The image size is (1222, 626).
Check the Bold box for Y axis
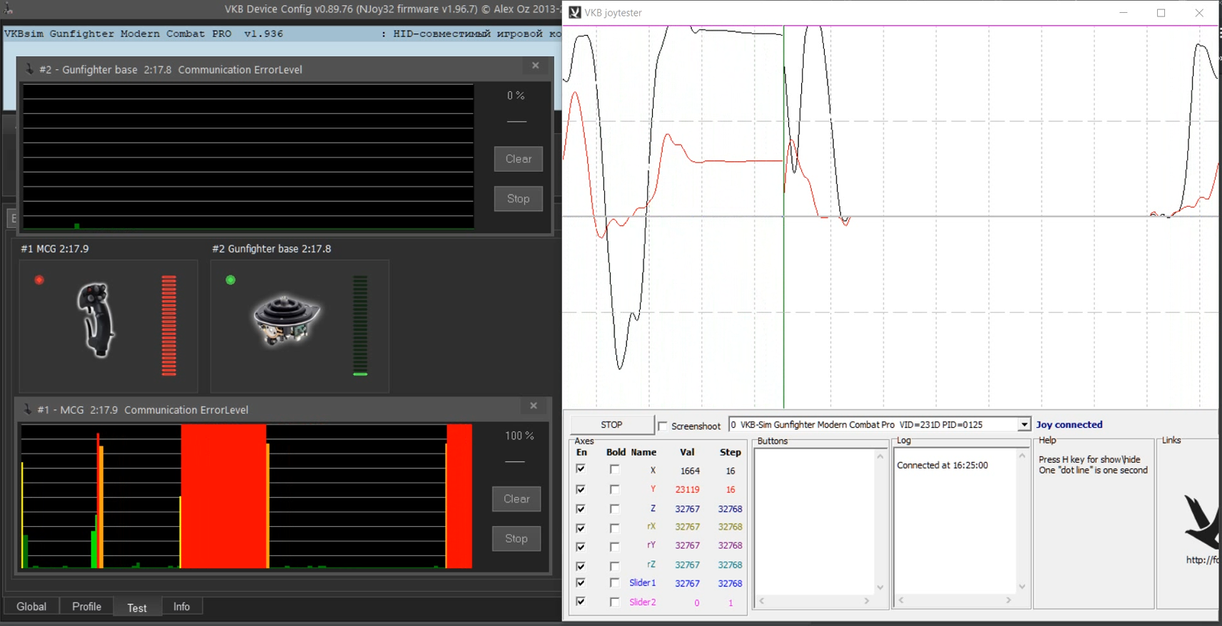point(614,489)
